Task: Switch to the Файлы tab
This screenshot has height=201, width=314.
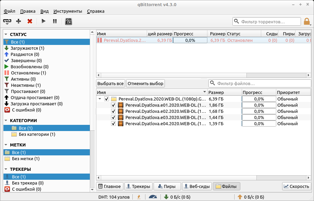Action: point(226,186)
